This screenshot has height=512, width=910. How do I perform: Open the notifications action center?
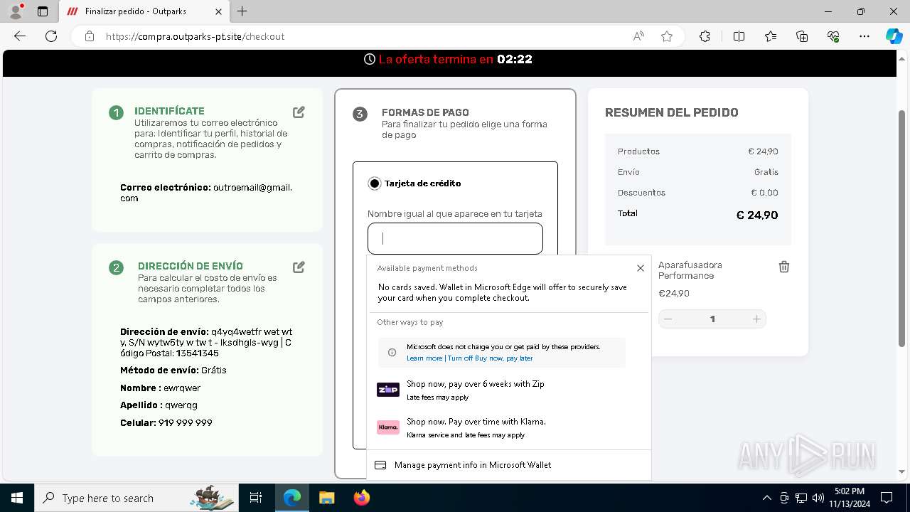coord(887,498)
